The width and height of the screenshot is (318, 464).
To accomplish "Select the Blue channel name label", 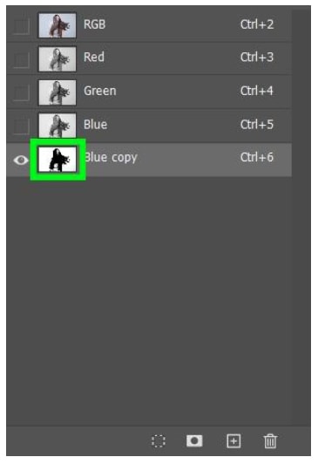I will [x=95, y=124].
